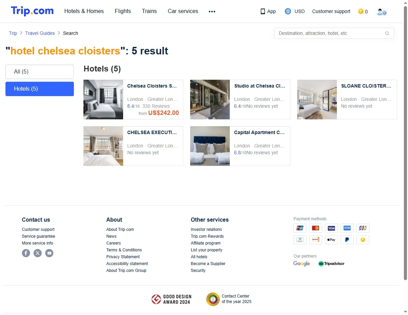
Task: Open Chelsea Cloisters S... hotel thumbnail
Action: [x=103, y=100]
